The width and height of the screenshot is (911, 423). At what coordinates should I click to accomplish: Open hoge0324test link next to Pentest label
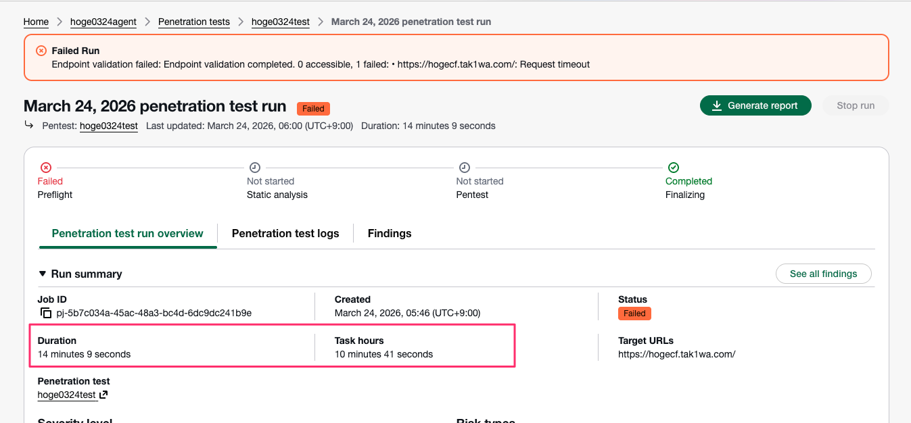tap(109, 126)
